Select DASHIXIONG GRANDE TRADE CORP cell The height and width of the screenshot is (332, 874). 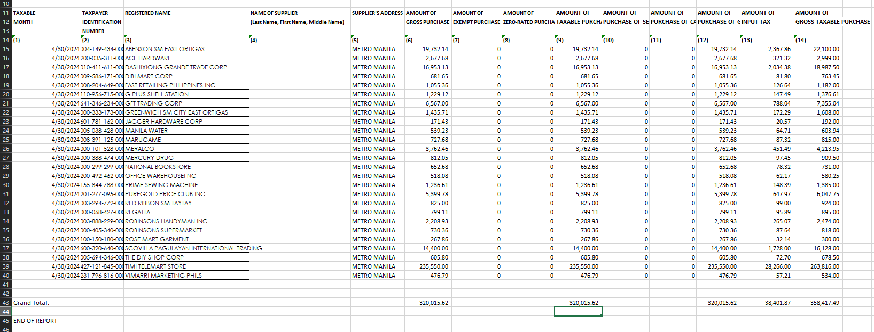186,67
